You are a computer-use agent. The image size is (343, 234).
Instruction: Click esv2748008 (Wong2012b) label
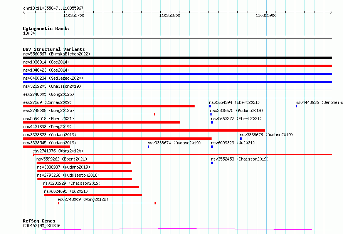point(49,110)
